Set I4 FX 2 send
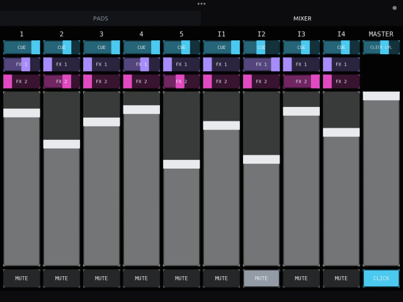The width and height of the screenshot is (403, 302). (341, 81)
